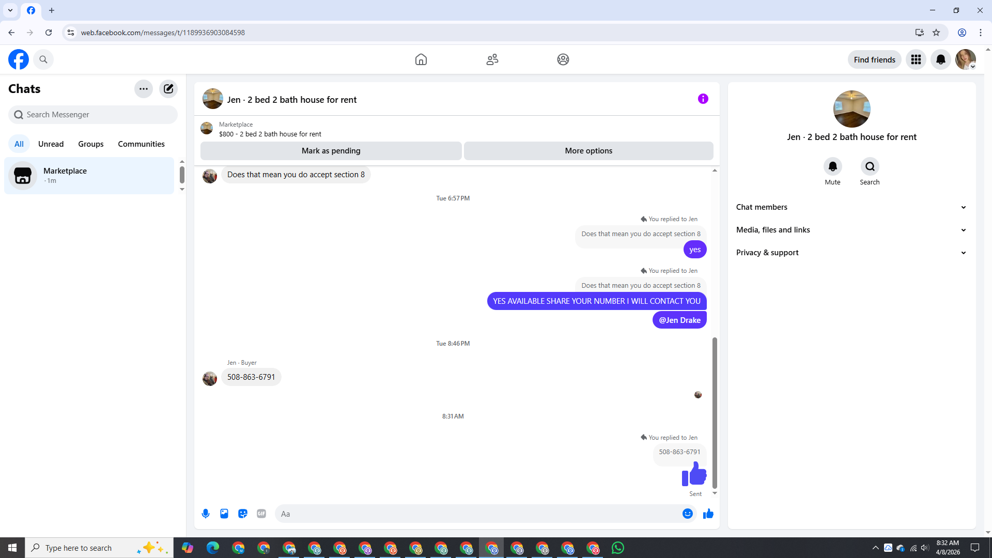Open the purple conversation information icon

click(x=703, y=99)
